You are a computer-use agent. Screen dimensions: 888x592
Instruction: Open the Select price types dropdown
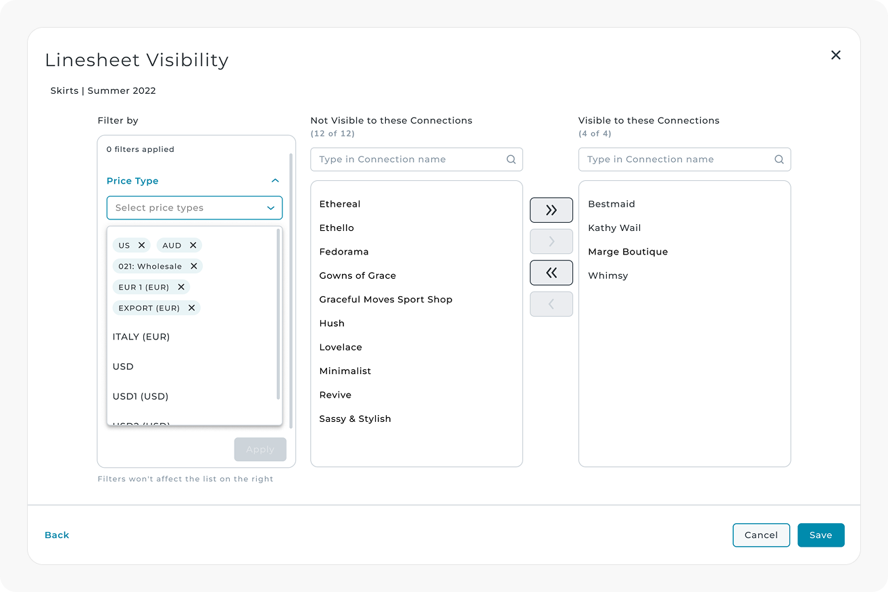click(195, 208)
